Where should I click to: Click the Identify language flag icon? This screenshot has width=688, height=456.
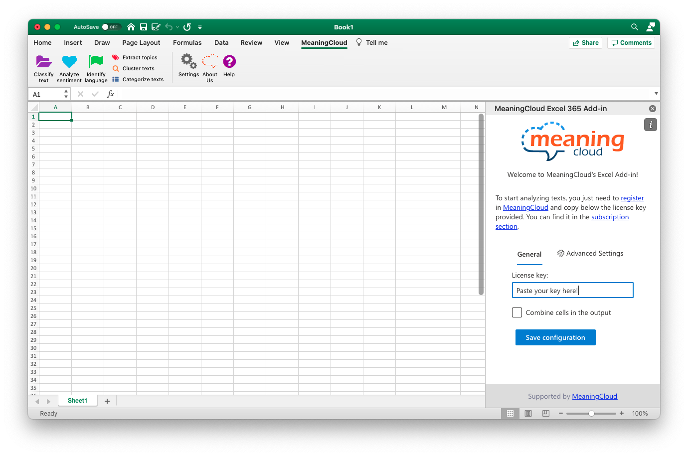96,62
